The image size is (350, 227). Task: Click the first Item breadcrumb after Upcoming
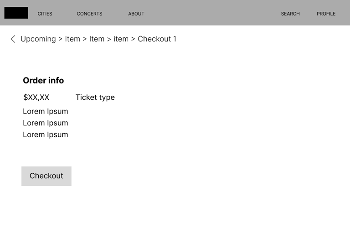72,39
